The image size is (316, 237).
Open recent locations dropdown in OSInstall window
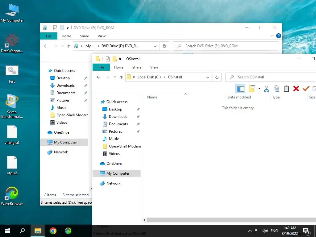pos(115,77)
